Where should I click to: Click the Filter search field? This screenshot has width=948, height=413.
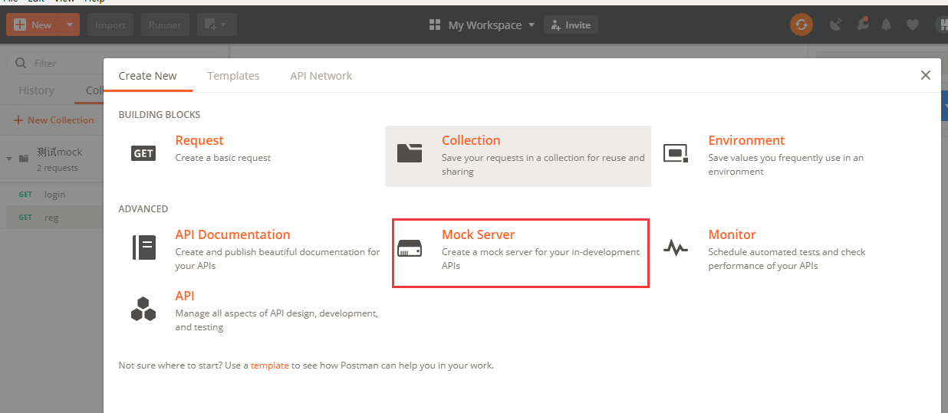111,64
